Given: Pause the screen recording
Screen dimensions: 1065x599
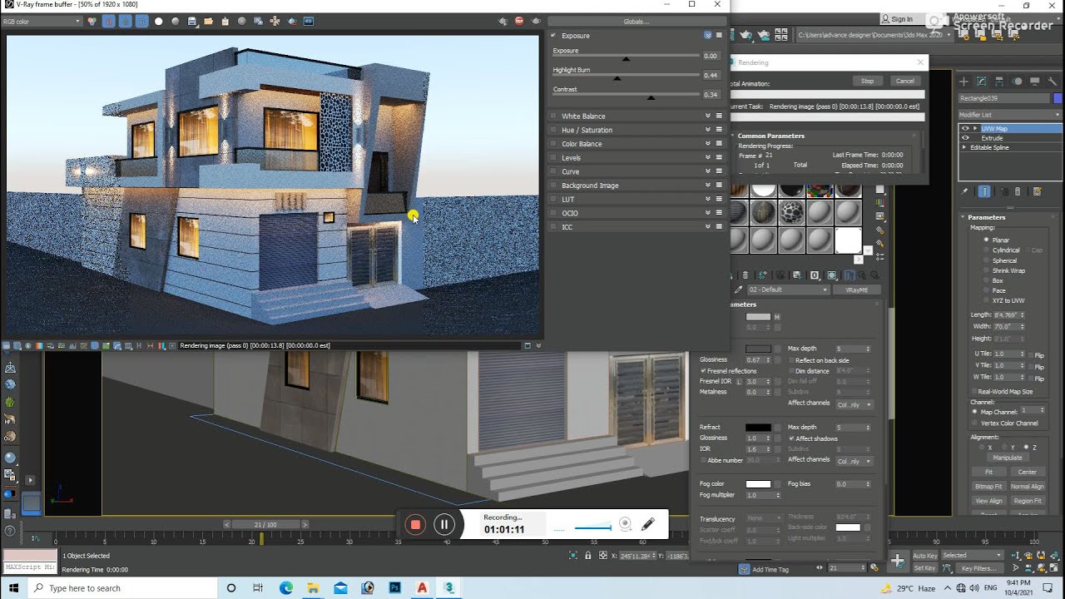Looking at the screenshot, I should 444,524.
